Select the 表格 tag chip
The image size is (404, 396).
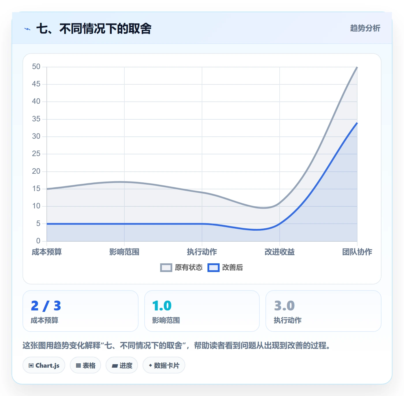85,365
